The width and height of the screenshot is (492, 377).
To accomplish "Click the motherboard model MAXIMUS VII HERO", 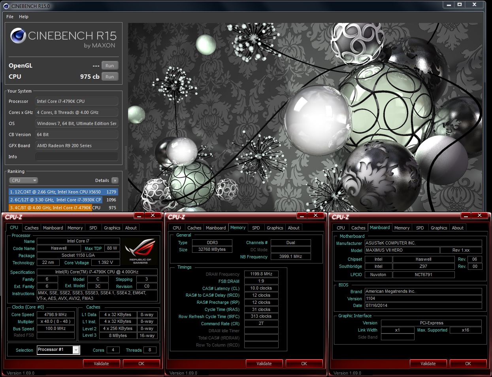I will [402, 250].
